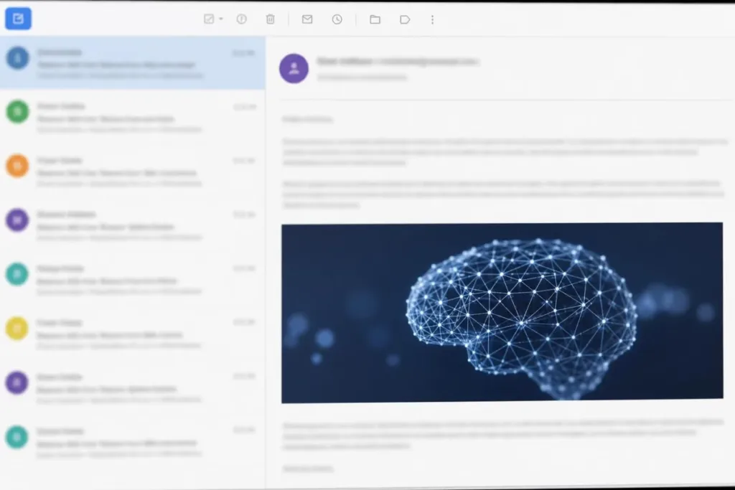Click the brain network image in email
This screenshot has height=490, width=735.
[x=502, y=313]
